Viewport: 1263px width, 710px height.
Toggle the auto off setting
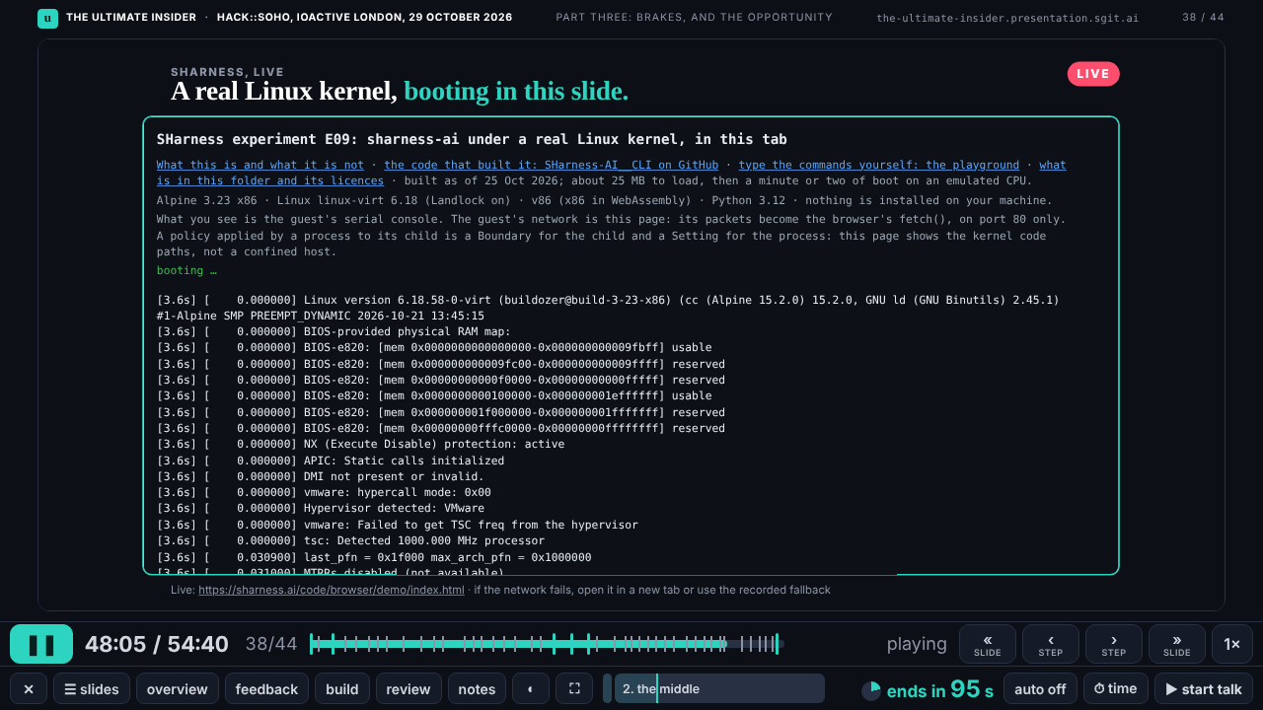(x=1040, y=688)
